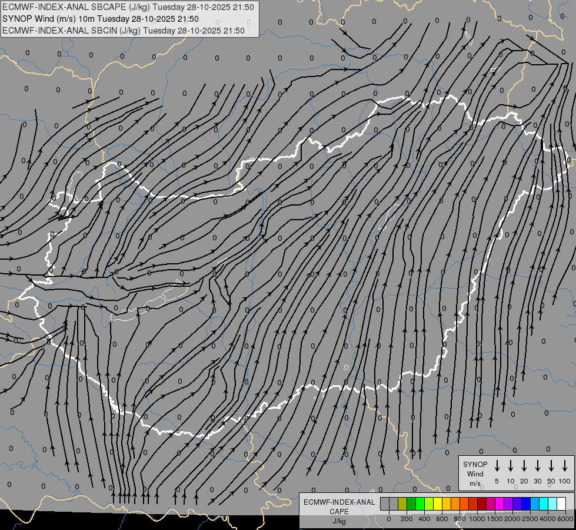
Task: Select the dark red CAPE legend swatch
Action: click(x=482, y=503)
